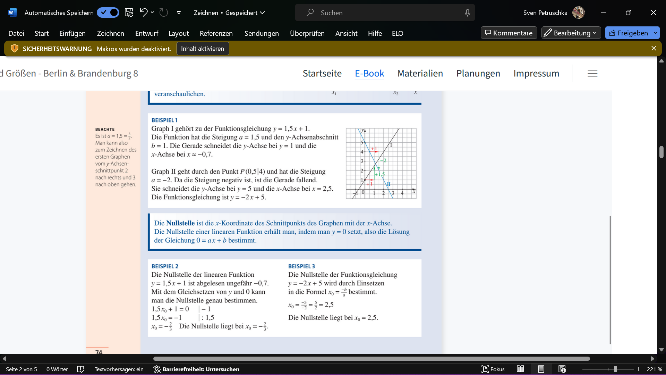Screen dimensions: 666x375
Task: Click the scroll up arrow
Action: point(661,61)
